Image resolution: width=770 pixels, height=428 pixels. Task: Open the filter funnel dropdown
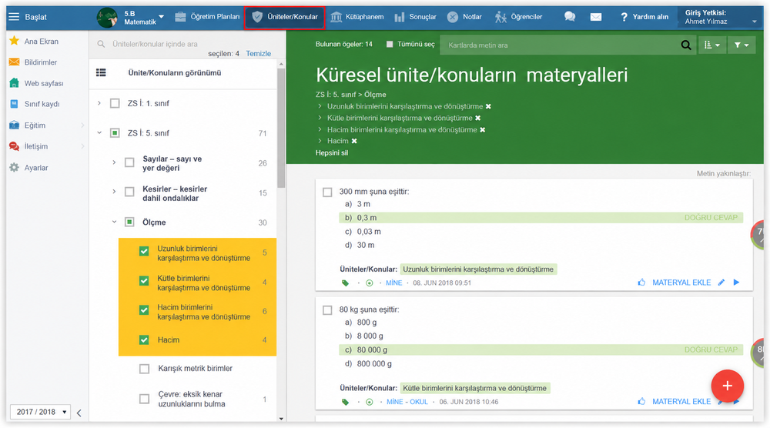point(742,45)
